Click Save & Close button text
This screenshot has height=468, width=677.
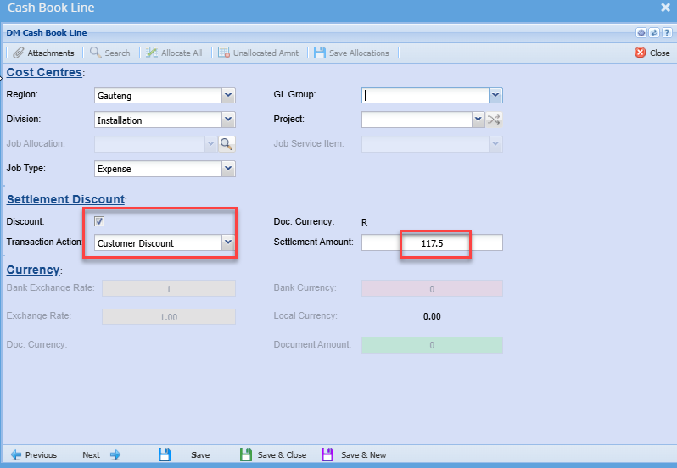point(282,454)
